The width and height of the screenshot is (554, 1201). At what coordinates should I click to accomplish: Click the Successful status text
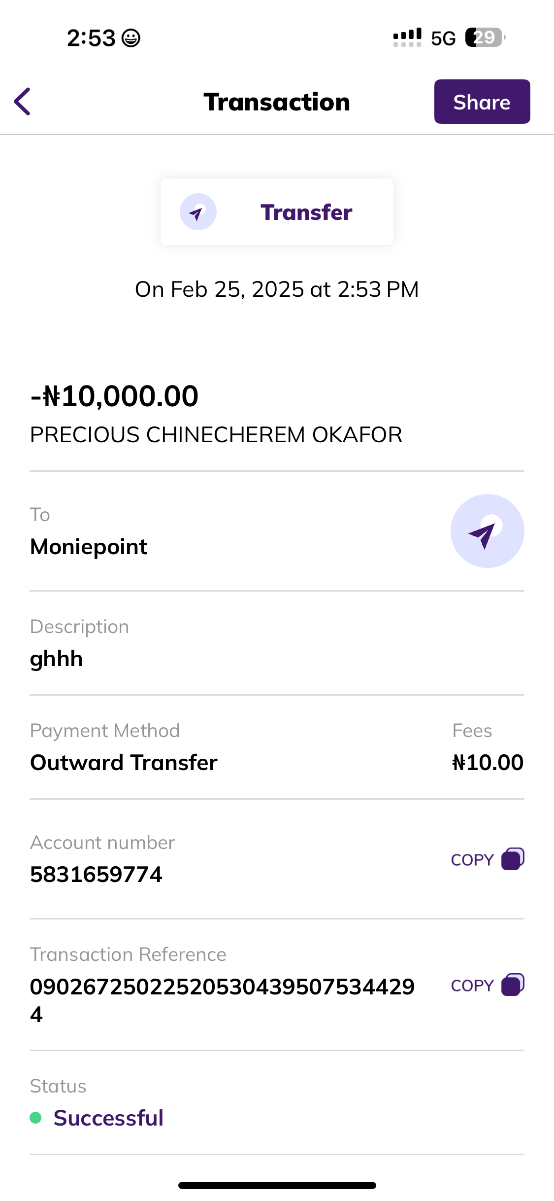[108, 1118]
